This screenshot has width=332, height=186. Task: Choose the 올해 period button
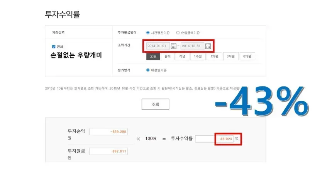pyautogui.click(x=168, y=56)
